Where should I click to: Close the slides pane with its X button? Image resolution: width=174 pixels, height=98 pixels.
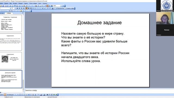(23, 13)
